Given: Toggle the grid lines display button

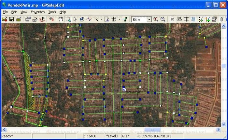Looking at the screenshot, I should click(186, 19).
